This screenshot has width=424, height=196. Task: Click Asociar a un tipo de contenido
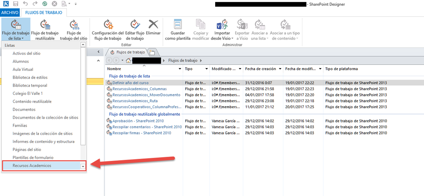click(x=285, y=30)
